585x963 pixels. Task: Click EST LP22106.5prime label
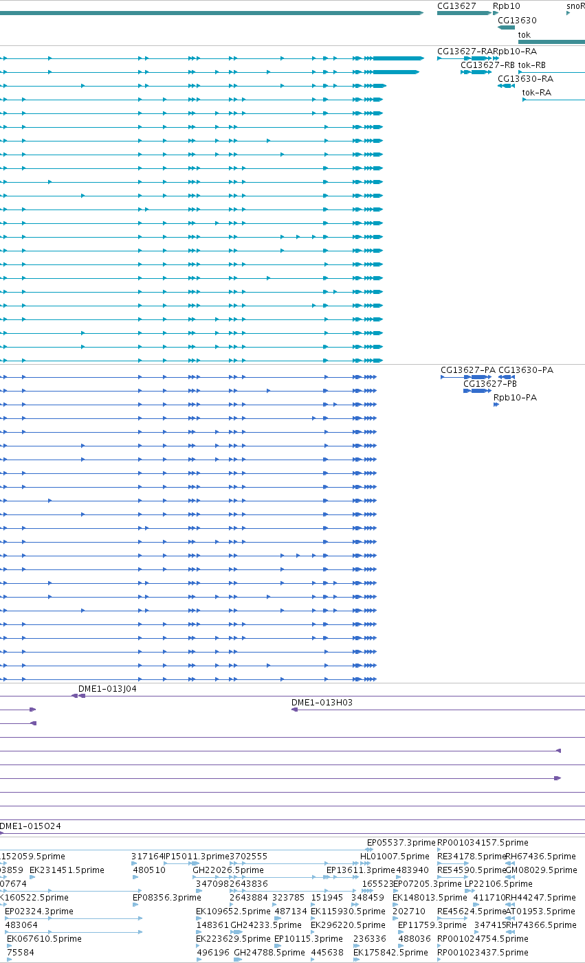[498, 884]
